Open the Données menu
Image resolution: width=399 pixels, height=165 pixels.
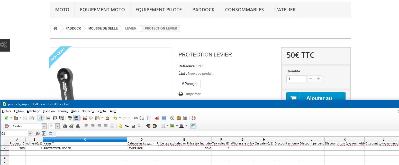[x=88, y=111]
